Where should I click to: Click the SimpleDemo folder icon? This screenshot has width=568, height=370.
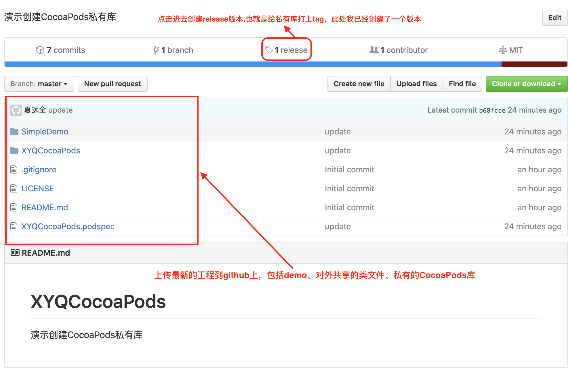click(14, 132)
